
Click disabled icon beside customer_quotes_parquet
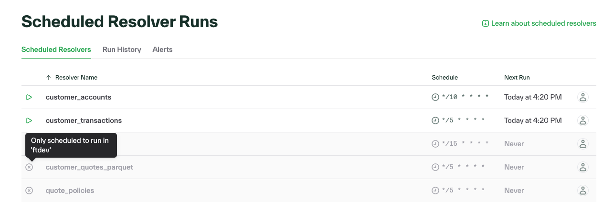(29, 167)
